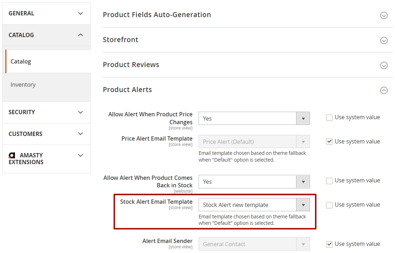Expand the GENERAL section chevron

tap(80, 13)
